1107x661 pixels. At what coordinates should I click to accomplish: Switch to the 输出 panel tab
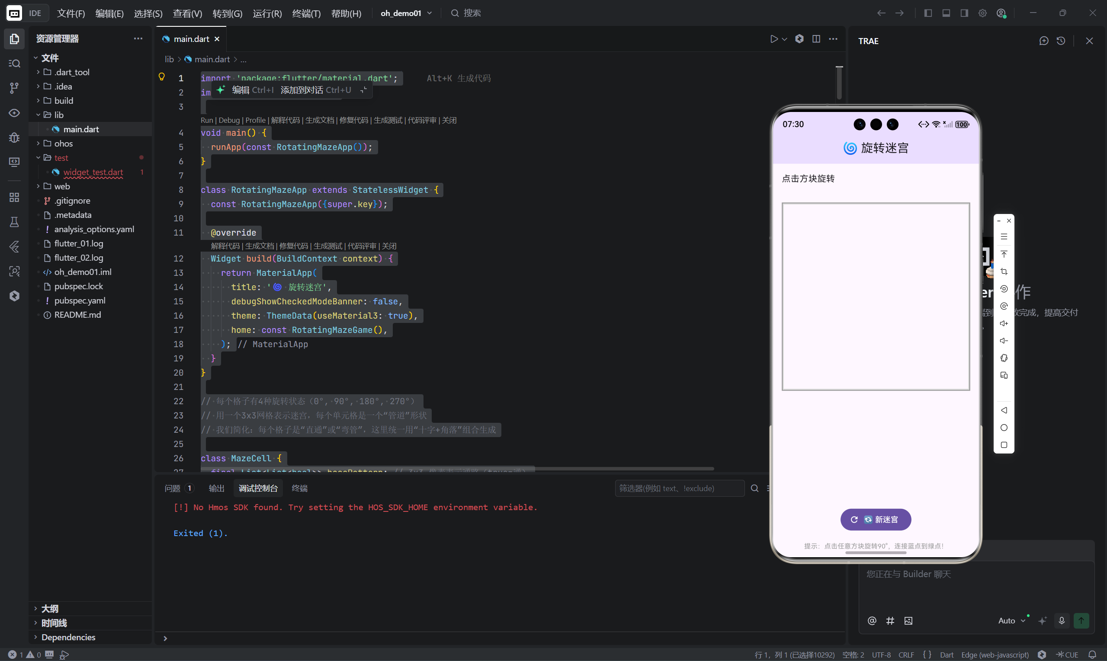click(x=217, y=488)
